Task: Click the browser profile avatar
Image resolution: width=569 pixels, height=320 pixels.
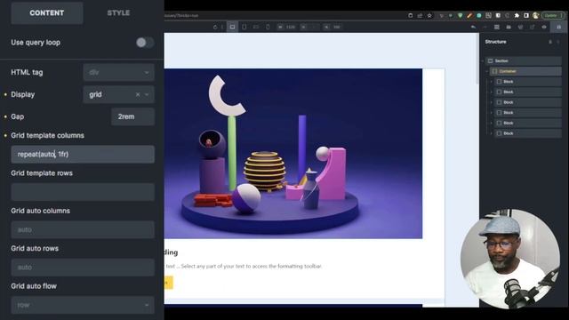Action: [x=535, y=16]
